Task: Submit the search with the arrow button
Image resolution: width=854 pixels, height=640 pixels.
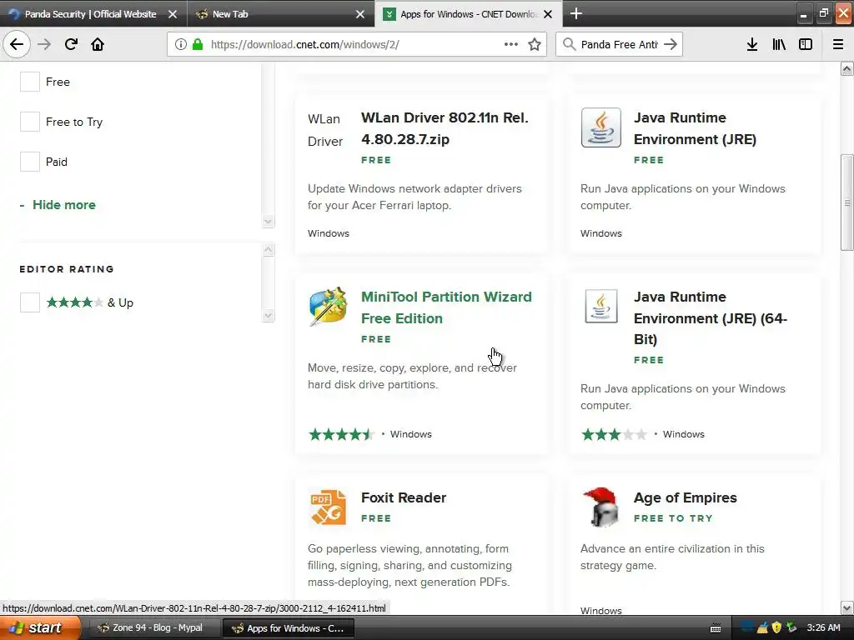Action: (671, 44)
